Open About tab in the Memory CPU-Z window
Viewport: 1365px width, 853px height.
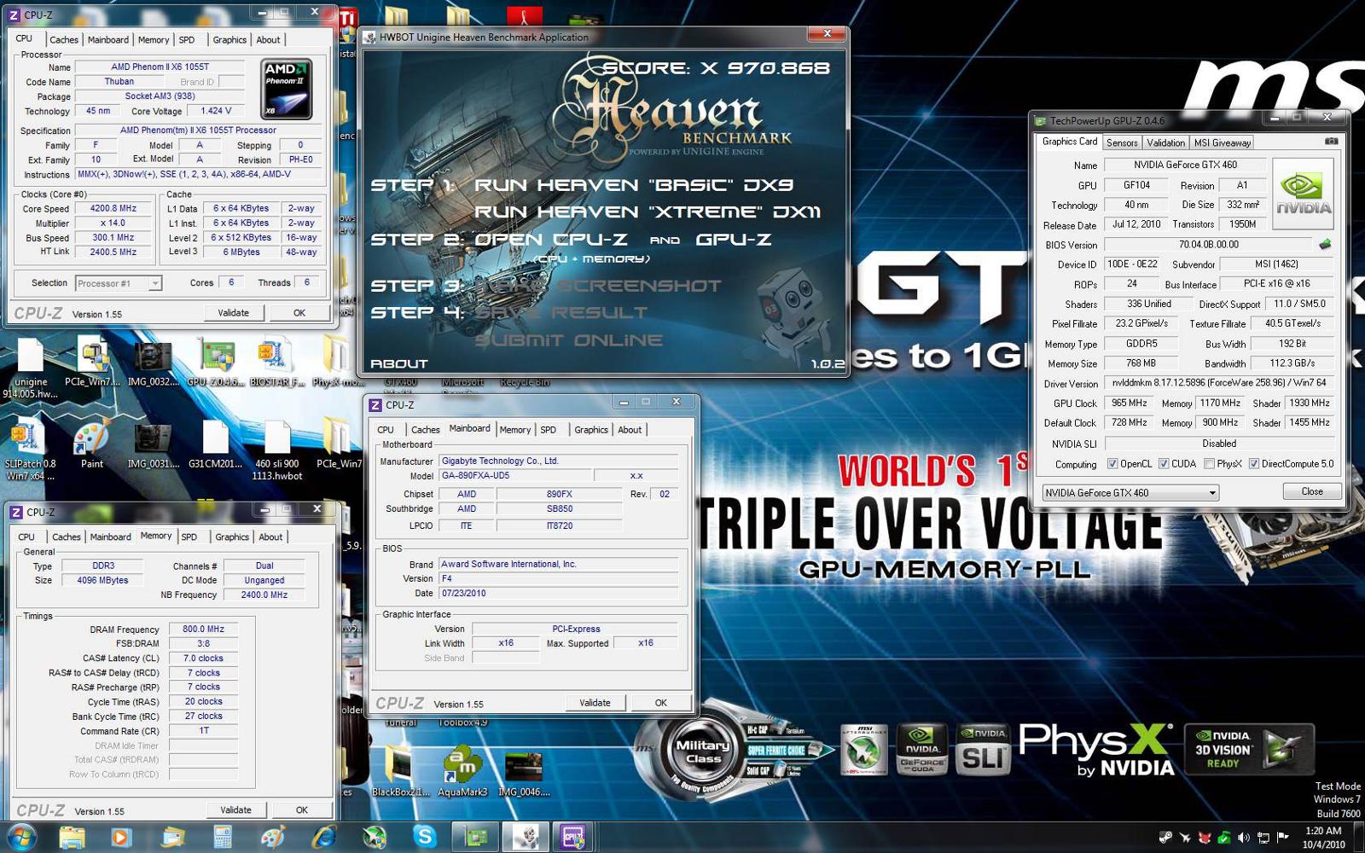point(270,537)
